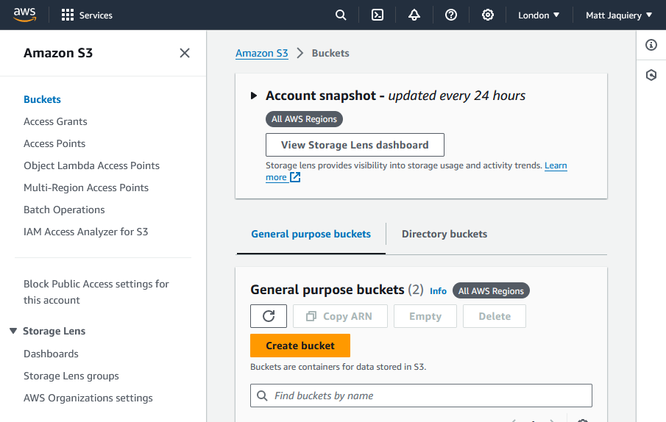
Task: Open the settings gear in top bar
Action: 488,15
